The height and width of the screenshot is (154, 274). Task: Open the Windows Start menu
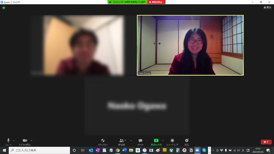4,150
